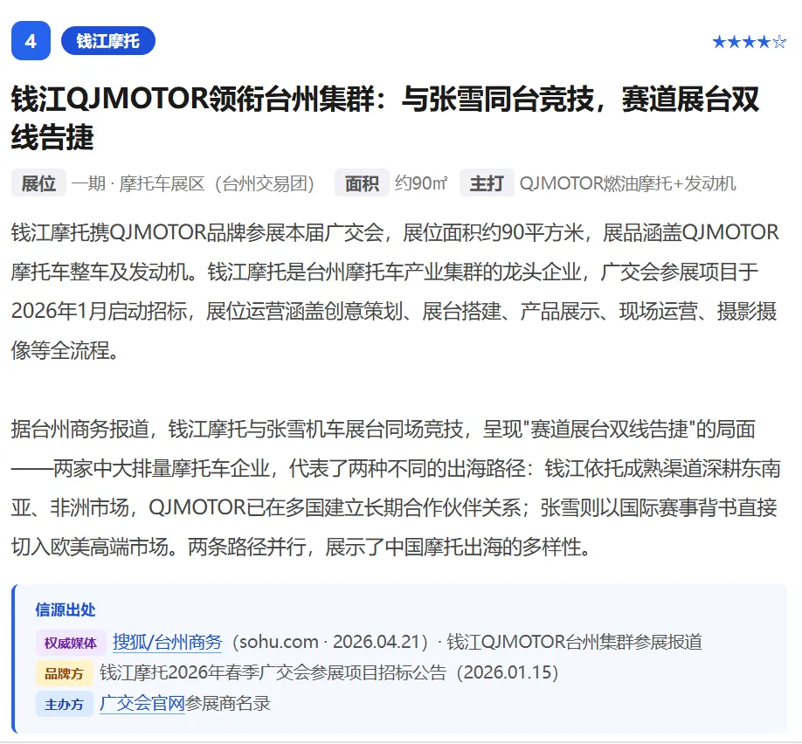Click the paragraph starting 据台州商务报道
Viewport: 802px width, 744px height.
[x=396, y=488]
